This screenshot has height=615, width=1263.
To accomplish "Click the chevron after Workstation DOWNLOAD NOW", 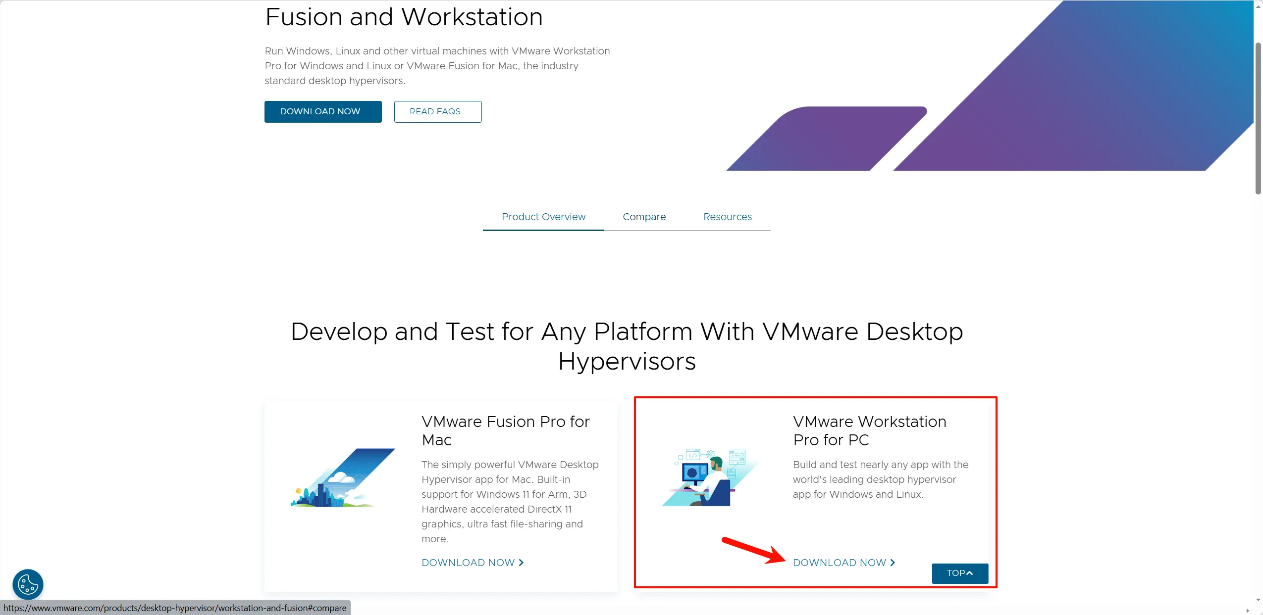I will pyautogui.click(x=893, y=563).
